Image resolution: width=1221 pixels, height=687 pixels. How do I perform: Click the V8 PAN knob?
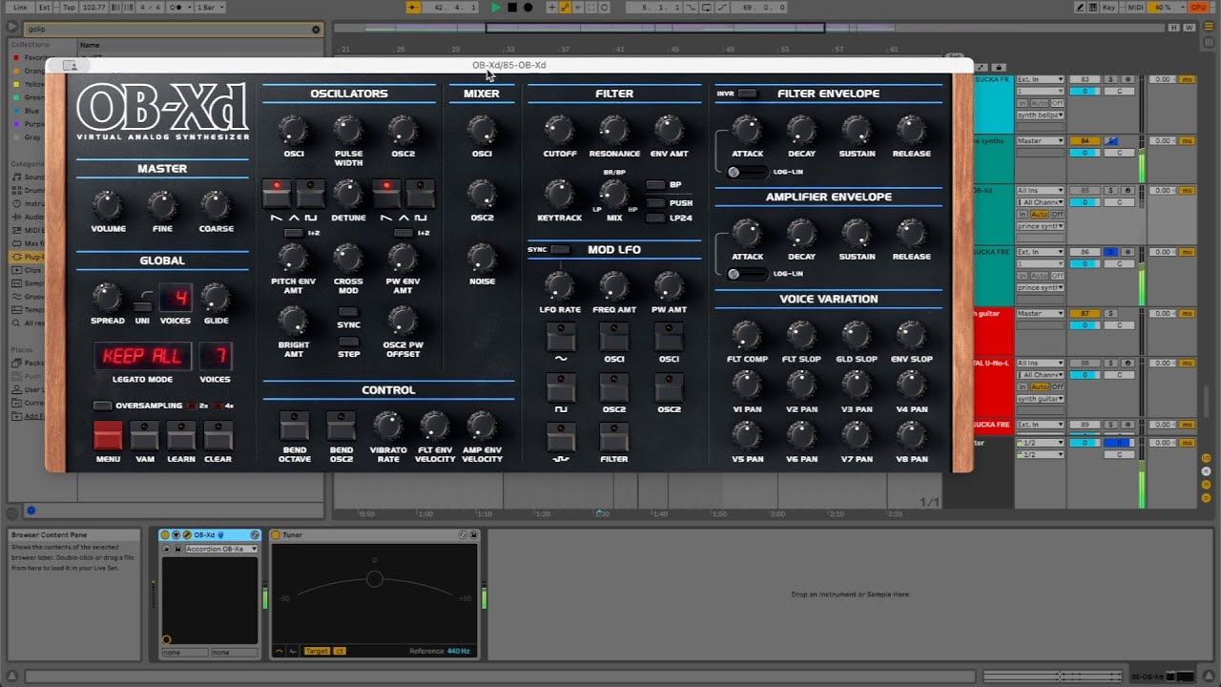point(912,435)
